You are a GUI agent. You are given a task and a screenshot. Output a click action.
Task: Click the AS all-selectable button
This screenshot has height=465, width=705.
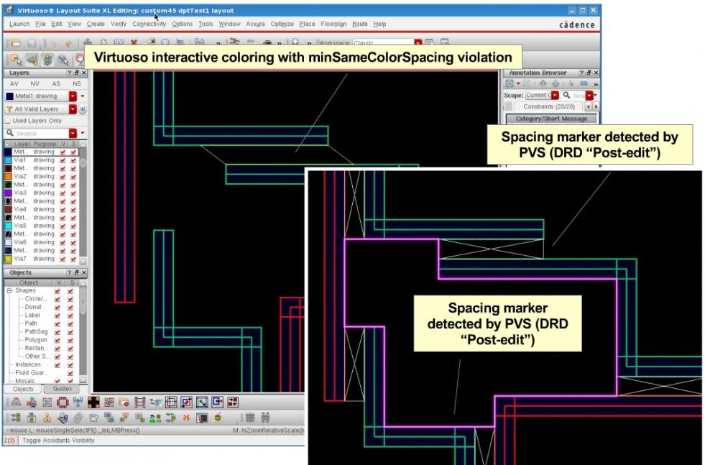pyautogui.click(x=56, y=84)
